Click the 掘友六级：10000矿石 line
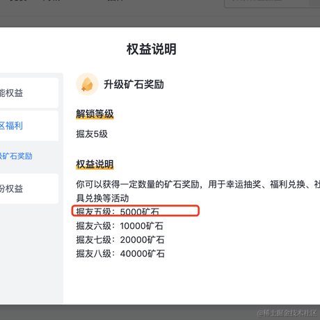The image size is (320, 320). pyautogui.click(x=120, y=226)
